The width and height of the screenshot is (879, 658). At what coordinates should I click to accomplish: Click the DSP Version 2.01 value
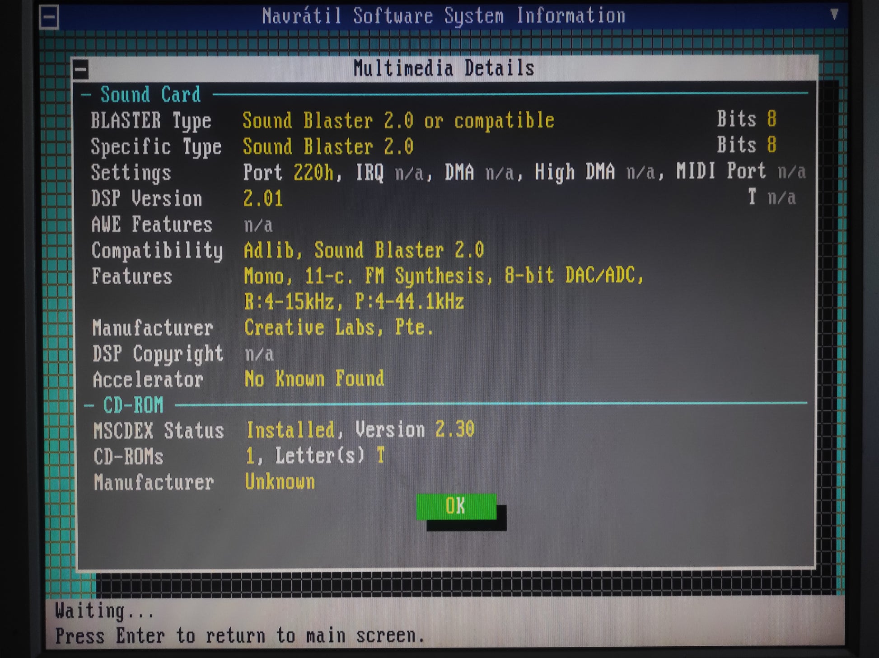coord(263,199)
